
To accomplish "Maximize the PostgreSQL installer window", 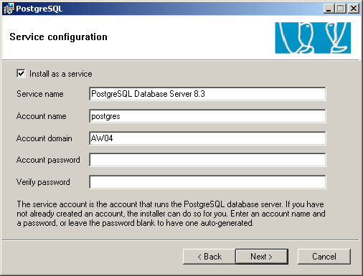I will [341, 9].
